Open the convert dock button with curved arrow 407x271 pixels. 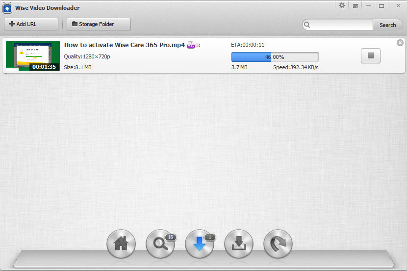tap(278, 244)
